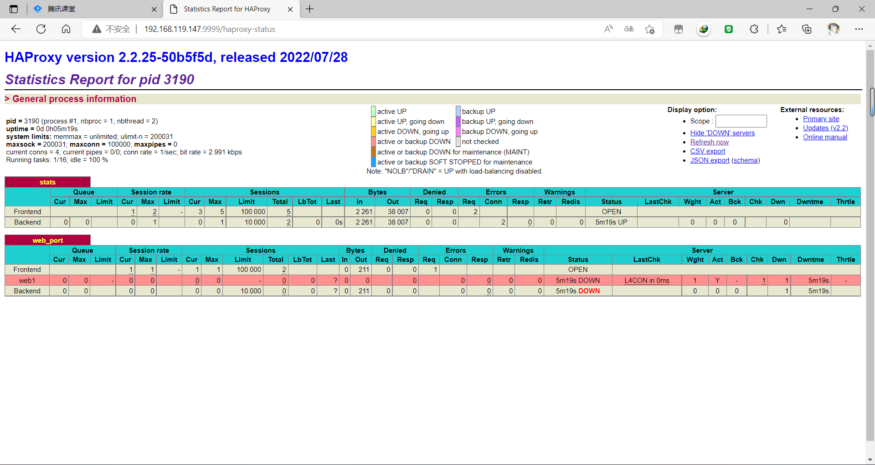Open JSON schema link
The height and width of the screenshot is (465, 875).
[x=746, y=160]
